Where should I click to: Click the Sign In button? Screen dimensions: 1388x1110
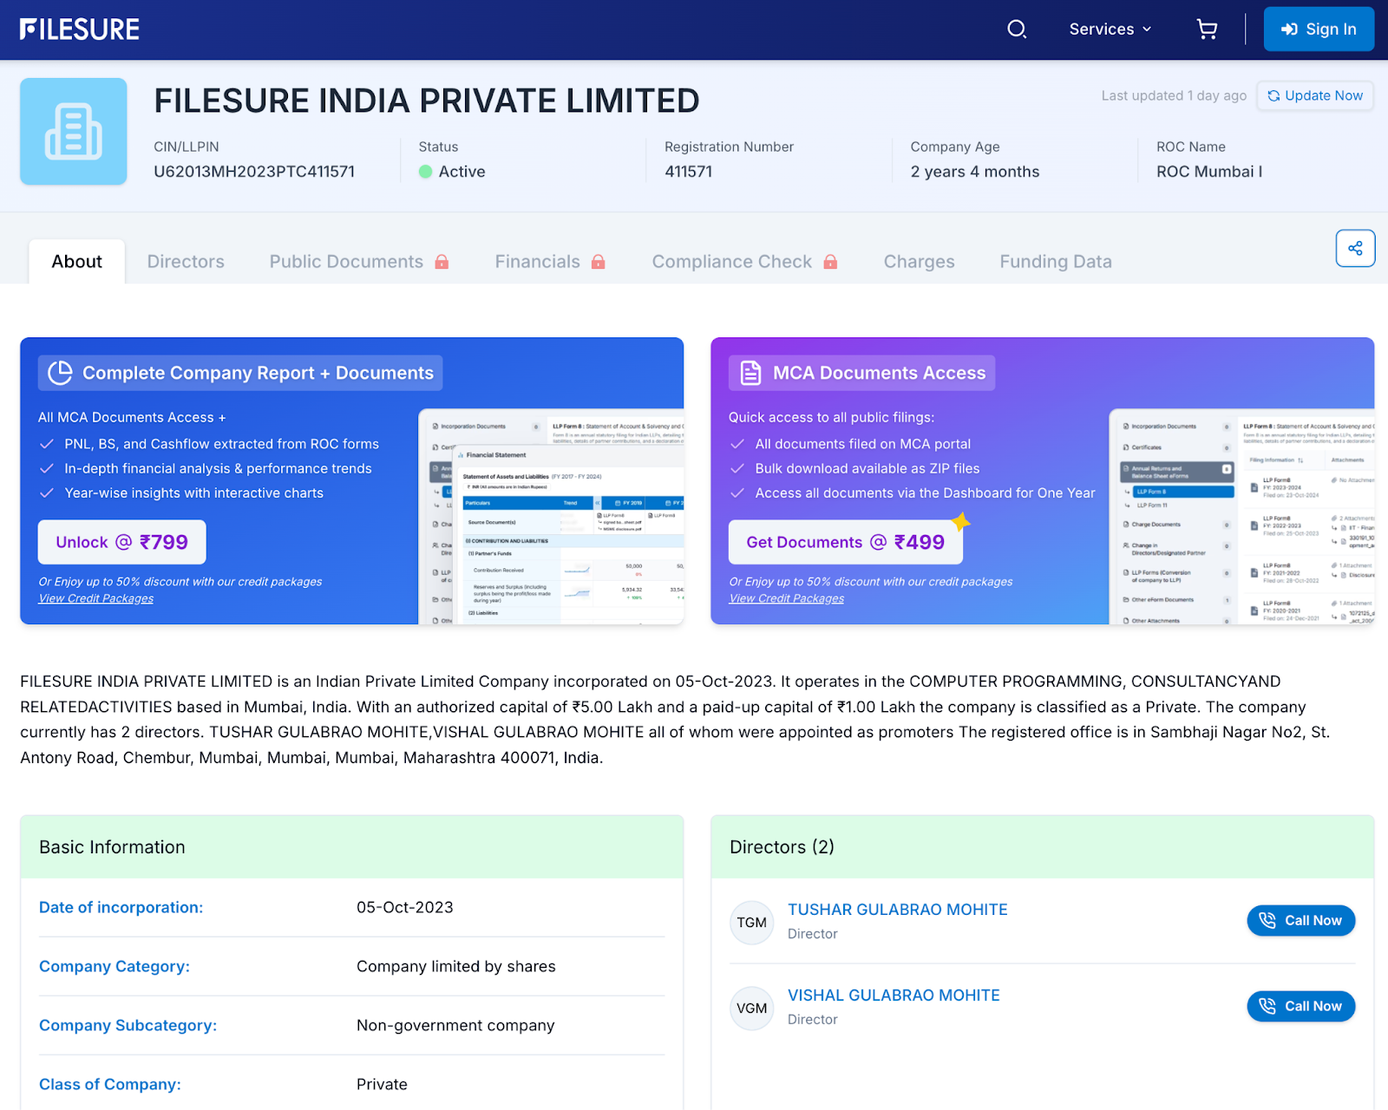coord(1319,29)
